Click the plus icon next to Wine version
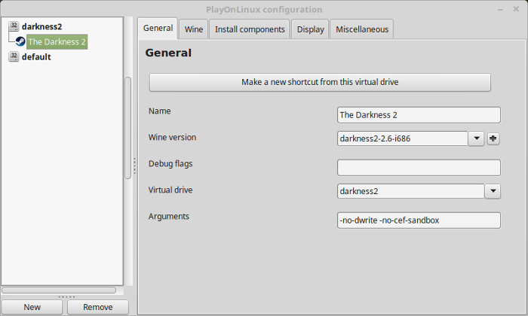The height and width of the screenshot is (316, 528). [x=493, y=138]
